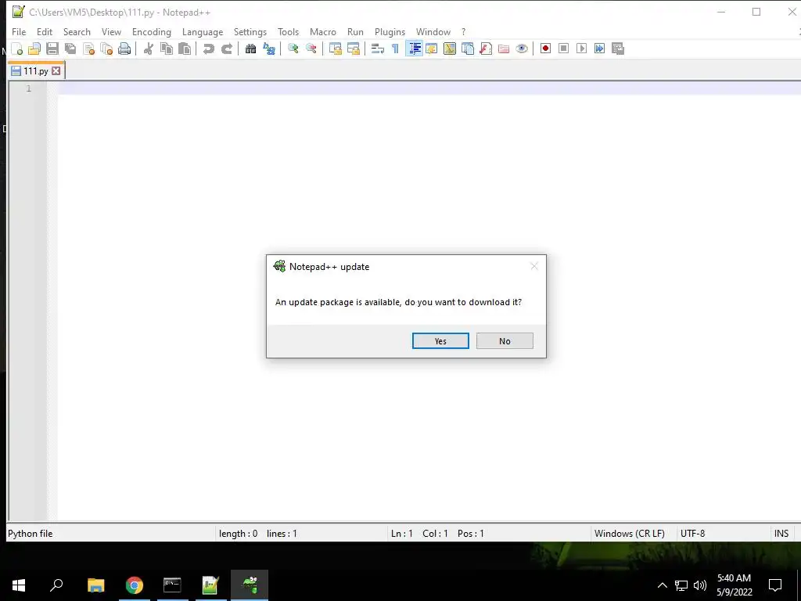Click the Windows (CR LF) status entry
Viewport: 801px width, 601px height.
630,534
